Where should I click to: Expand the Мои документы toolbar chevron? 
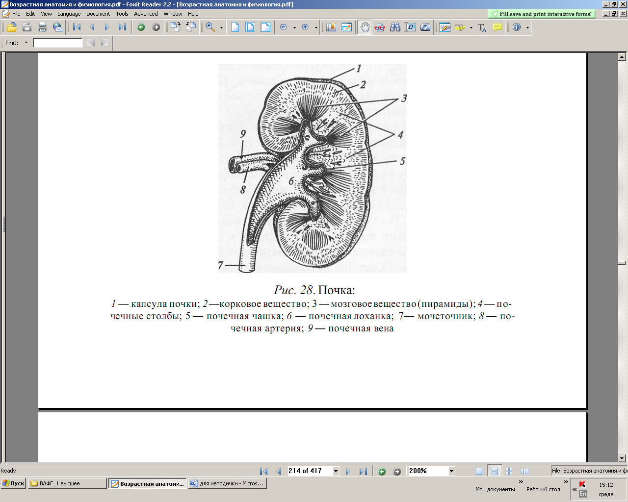coord(521,482)
